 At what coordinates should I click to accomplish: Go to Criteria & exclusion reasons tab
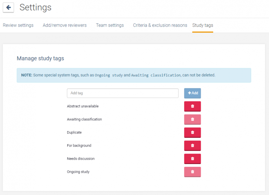[160, 25]
